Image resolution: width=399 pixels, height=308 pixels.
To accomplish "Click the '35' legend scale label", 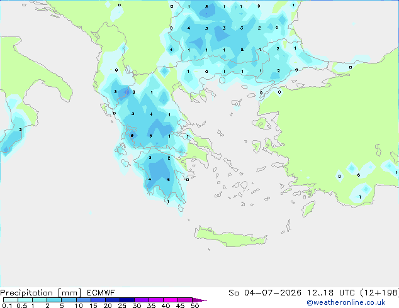I will click(x=151, y=305).
